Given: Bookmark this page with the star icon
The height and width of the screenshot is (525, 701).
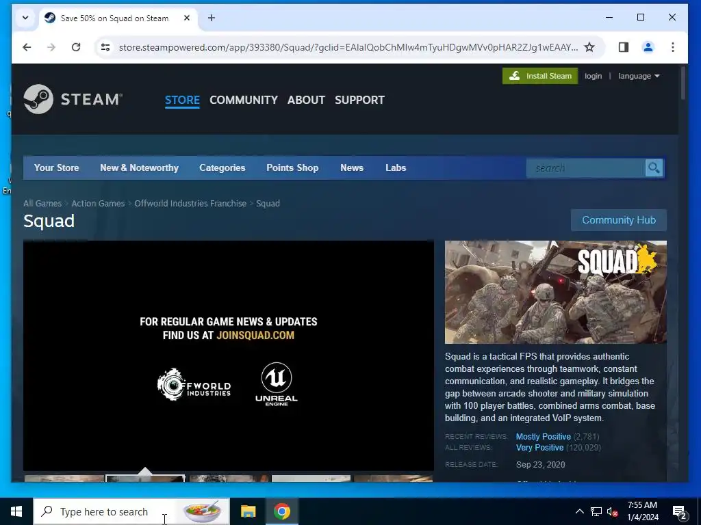Looking at the screenshot, I should click(589, 47).
